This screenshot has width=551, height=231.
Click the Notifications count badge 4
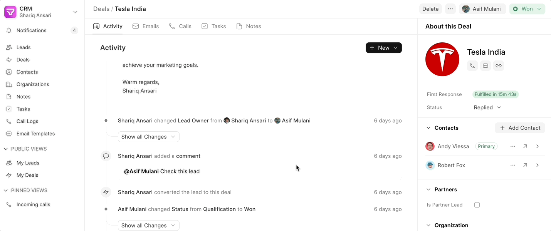[74, 30]
